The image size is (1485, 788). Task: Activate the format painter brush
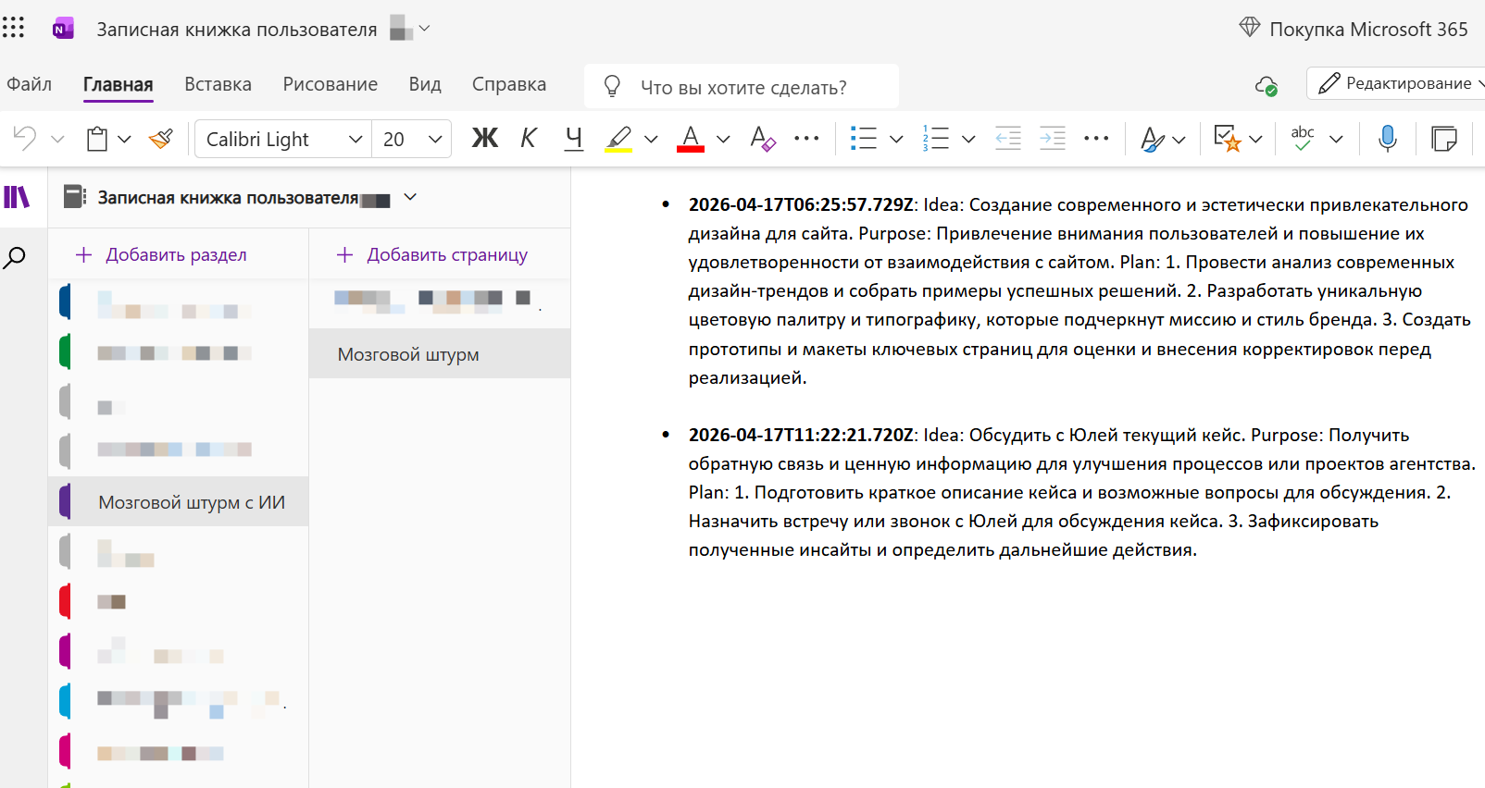pyautogui.click(x=161, y=139)
